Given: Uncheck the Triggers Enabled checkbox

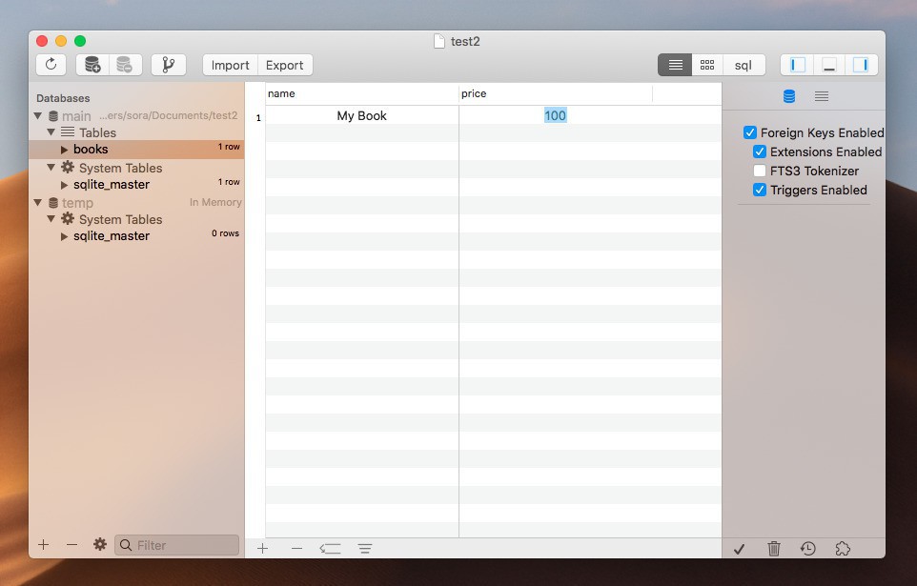Looking at the screenshot, I should tap(760, 190).
